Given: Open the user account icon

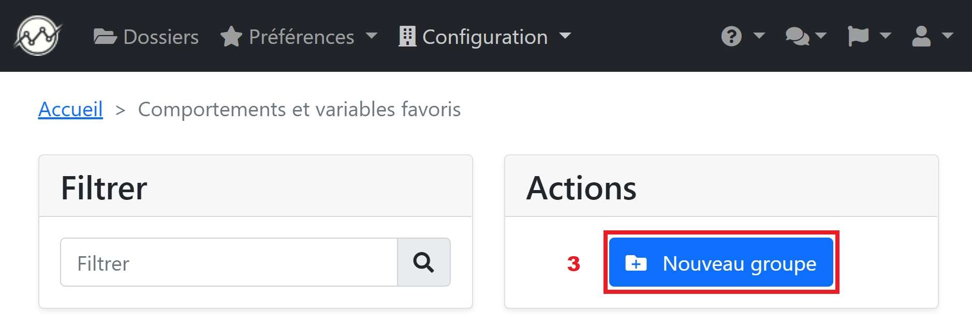Looking at the screenshot, I should click(x=921, y=36).
